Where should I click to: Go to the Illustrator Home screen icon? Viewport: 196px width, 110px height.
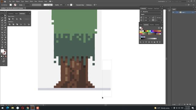(5, 2)
